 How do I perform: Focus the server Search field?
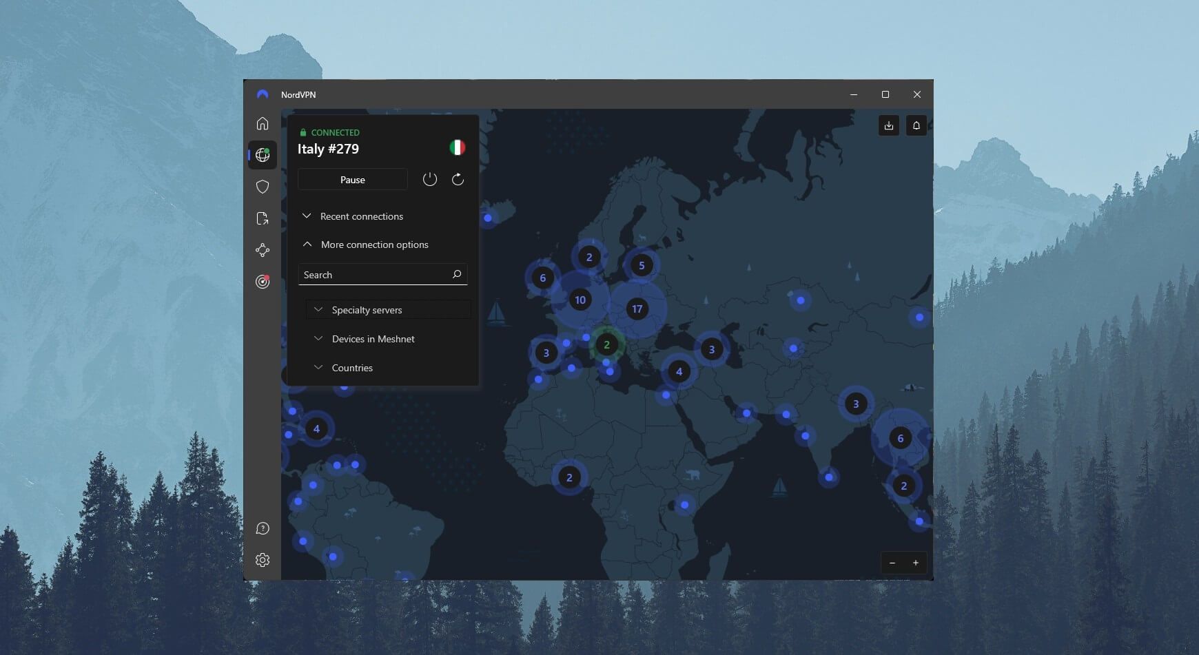[x=382, y=274]
